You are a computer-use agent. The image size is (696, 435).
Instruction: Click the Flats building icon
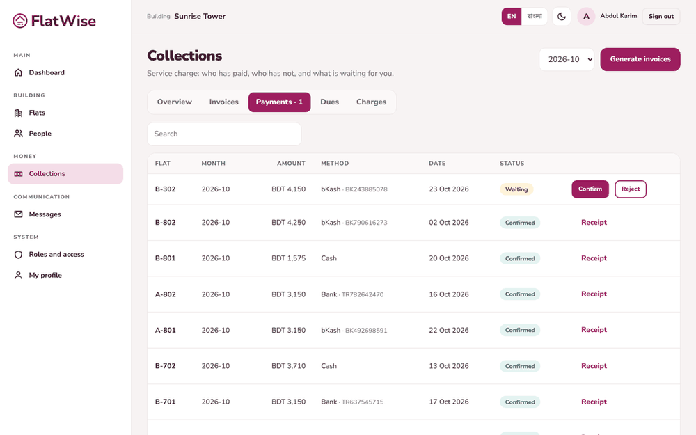pos(18,113)
